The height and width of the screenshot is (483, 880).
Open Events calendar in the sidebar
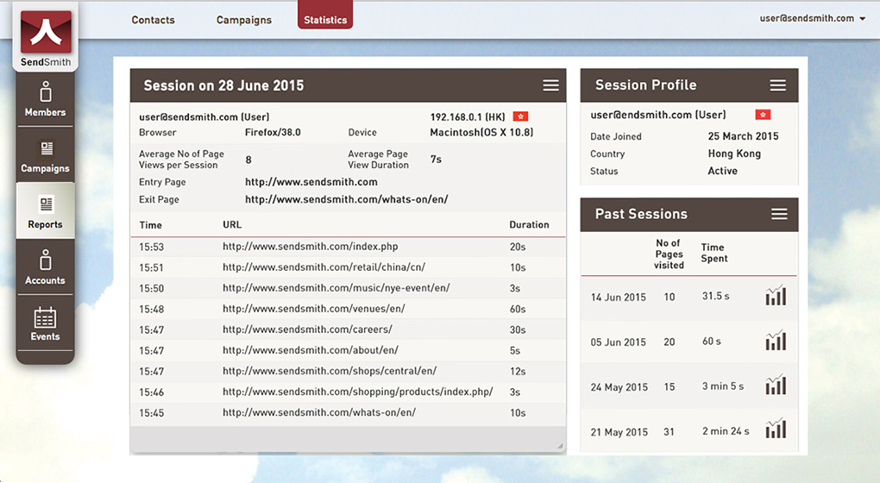[45, 323]
